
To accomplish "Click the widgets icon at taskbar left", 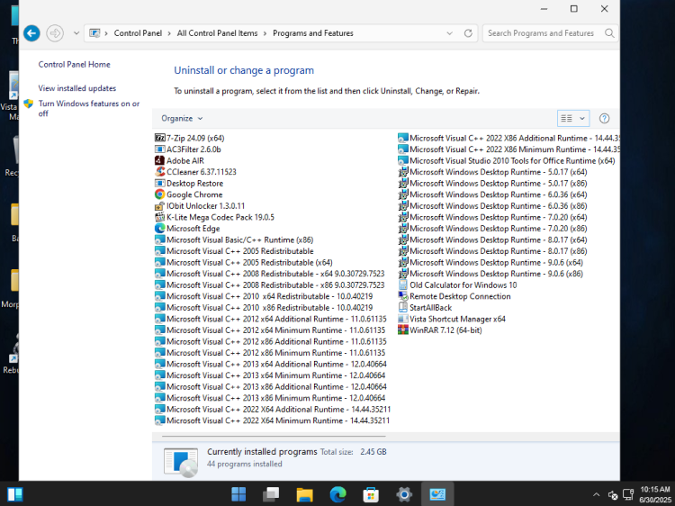I will pyautogui.click(x=15, y=494).
